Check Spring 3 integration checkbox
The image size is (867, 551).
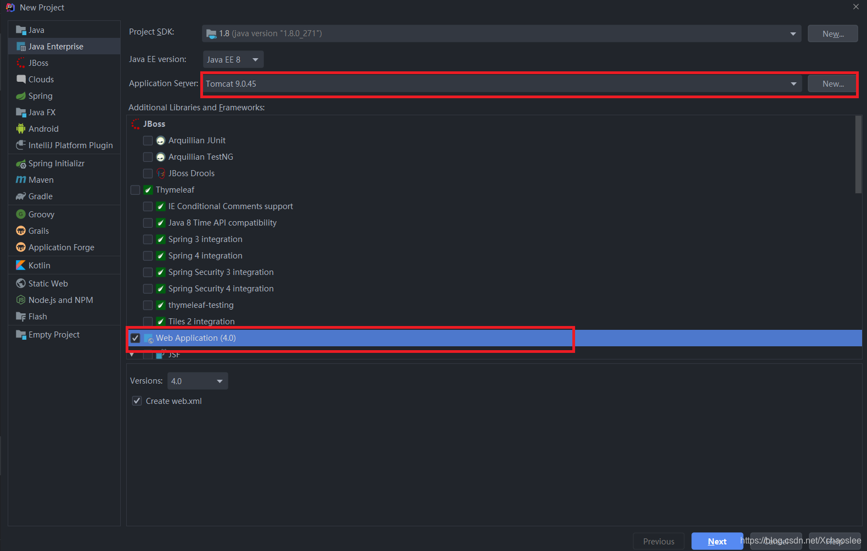[x=148, y=239]
